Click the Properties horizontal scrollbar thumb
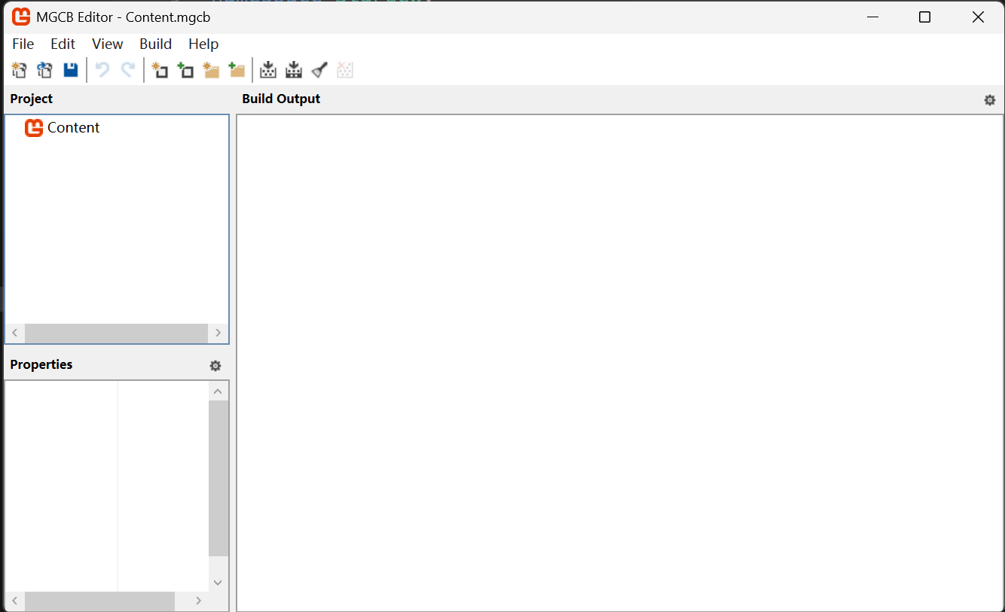The image size is (1005, 612). tap(99, 601)
